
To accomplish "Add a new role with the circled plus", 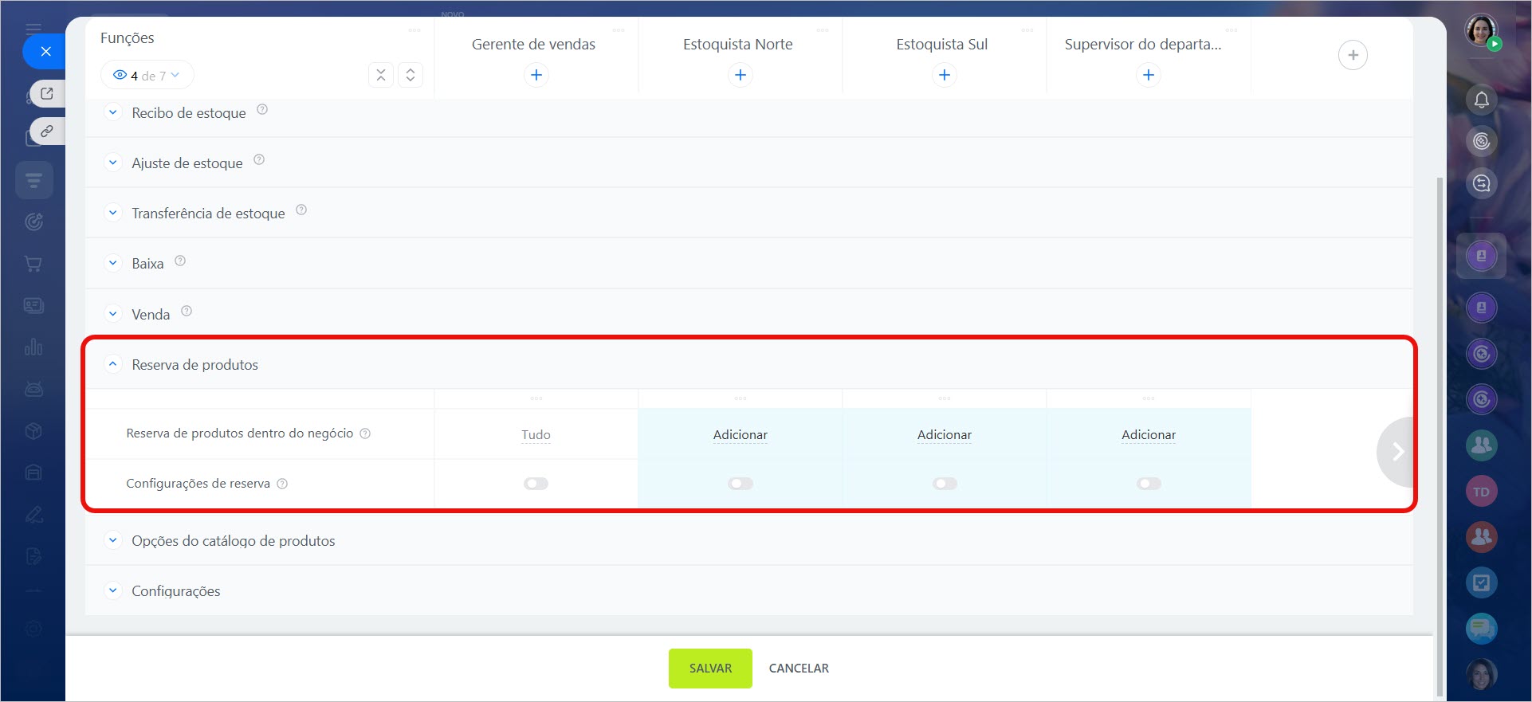I will pyautogui.click(x=1352, y=55).
